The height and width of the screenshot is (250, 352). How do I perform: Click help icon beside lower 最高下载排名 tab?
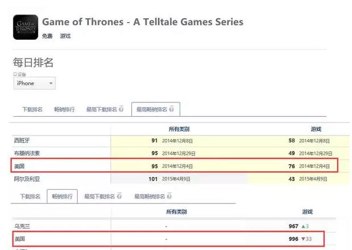(119, 196)
